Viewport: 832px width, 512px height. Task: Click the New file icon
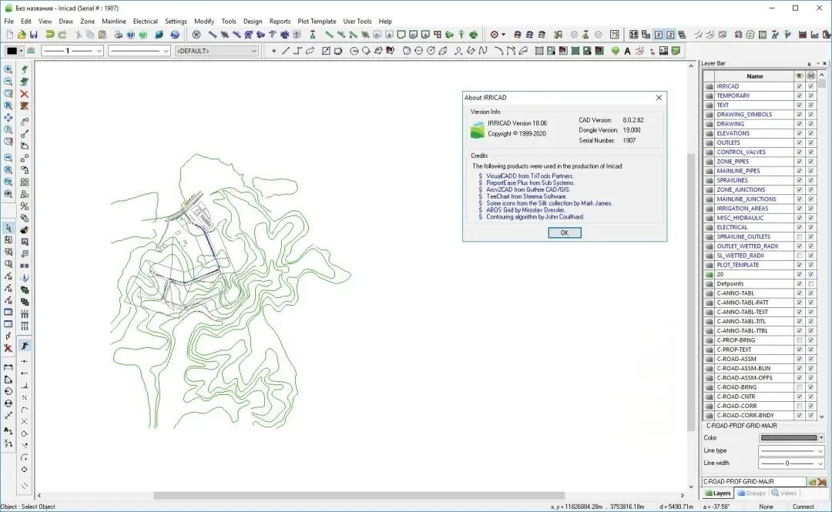point(9,35)
